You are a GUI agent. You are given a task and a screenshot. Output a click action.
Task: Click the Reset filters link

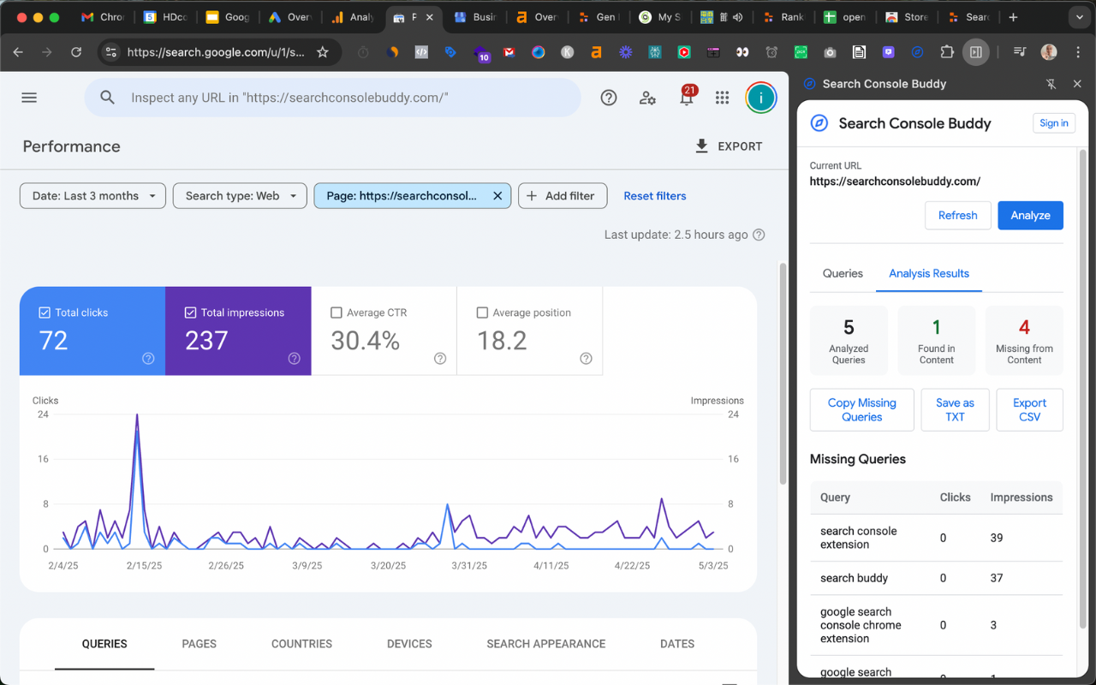click(654, 195)
